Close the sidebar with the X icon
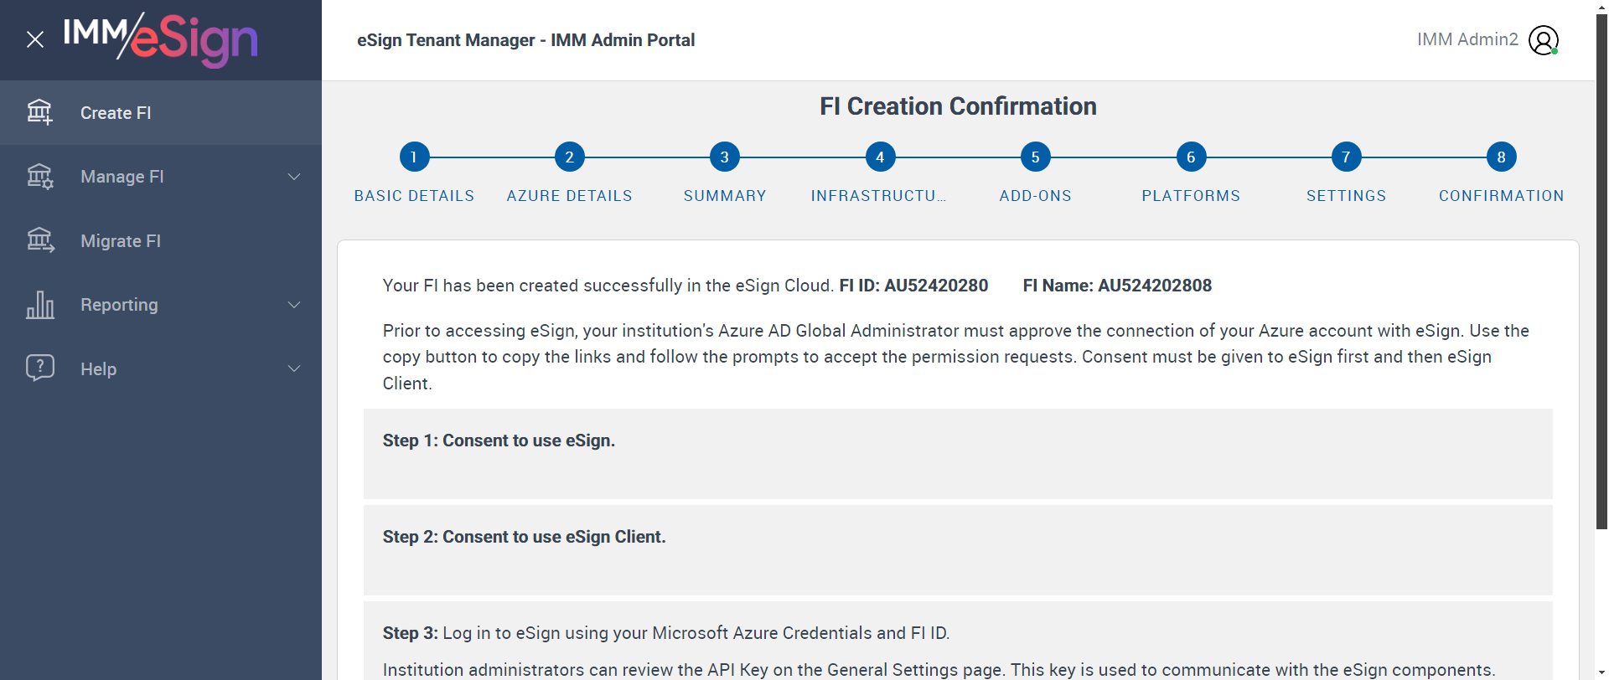The width and height of the screenshot is (1609, 680). click(35, 39)
